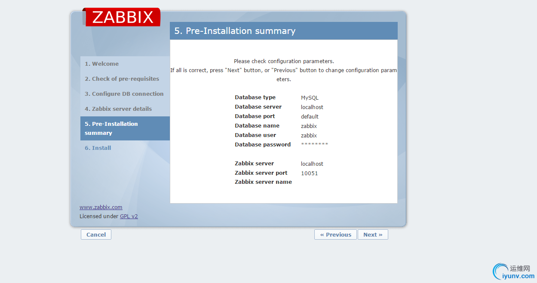Click the MySQL database type value
Viewport: 537px width, 283px height.
[310, 98]
